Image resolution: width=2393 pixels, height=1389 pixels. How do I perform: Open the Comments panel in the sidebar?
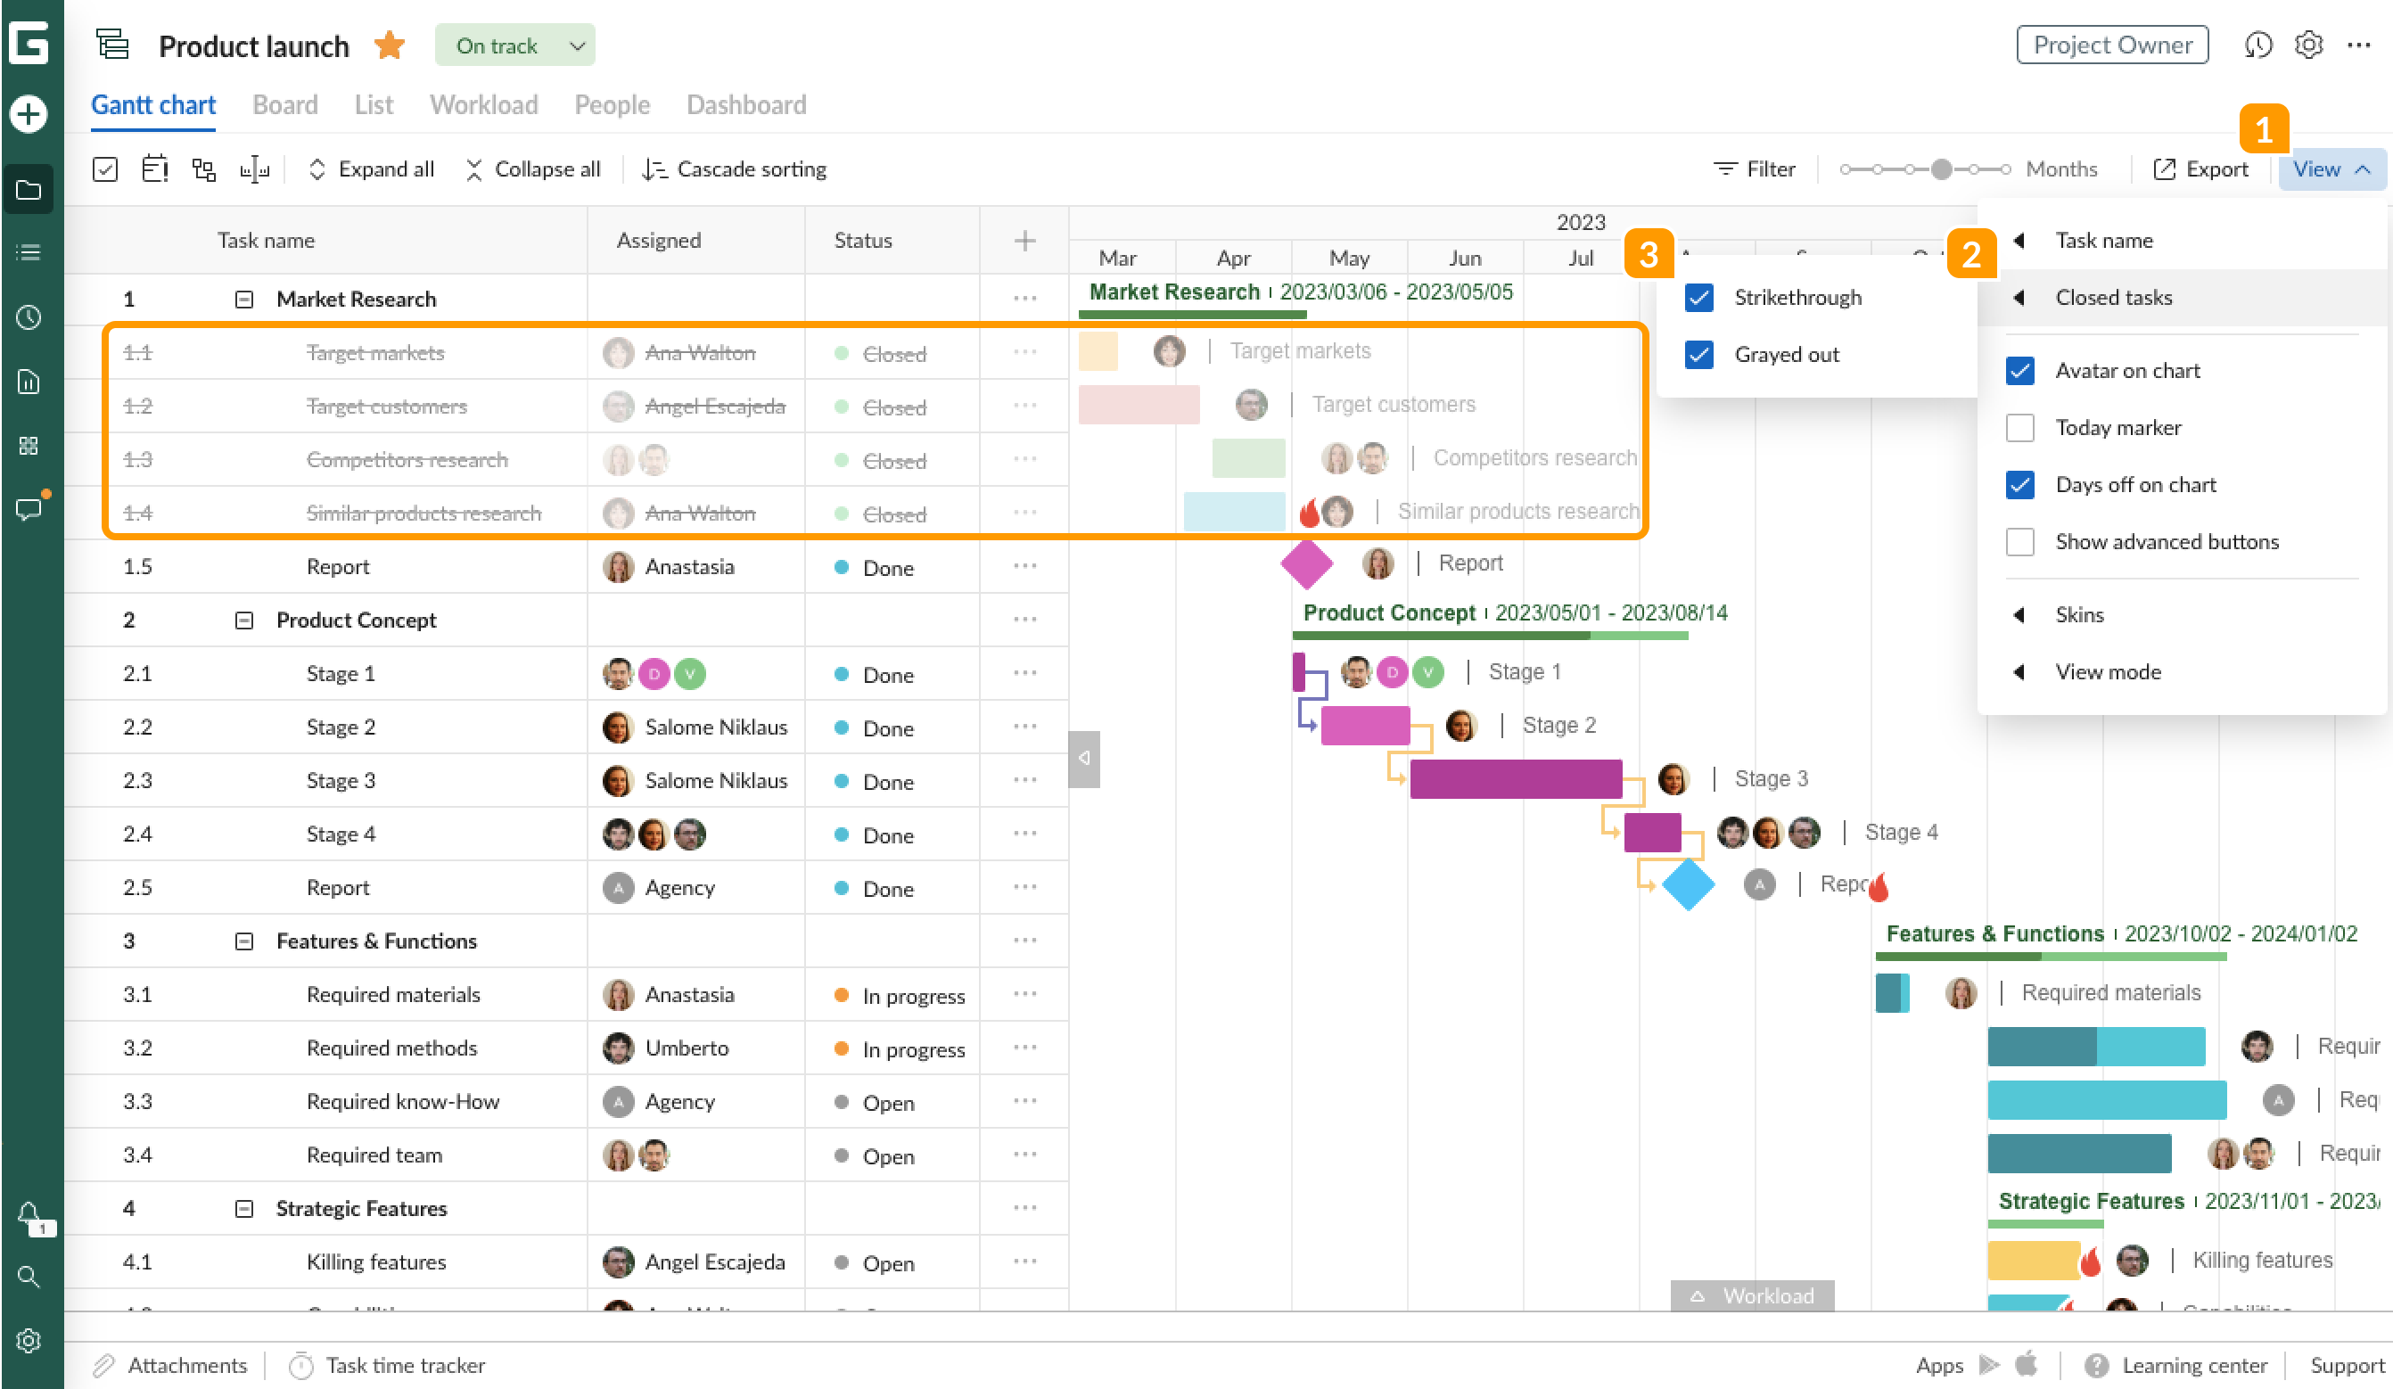pos(29,509)
